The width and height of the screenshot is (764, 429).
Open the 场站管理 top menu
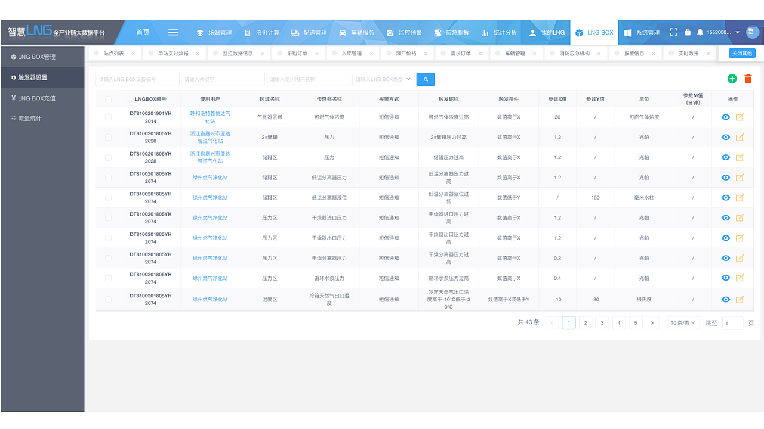(x=214, y=32)
